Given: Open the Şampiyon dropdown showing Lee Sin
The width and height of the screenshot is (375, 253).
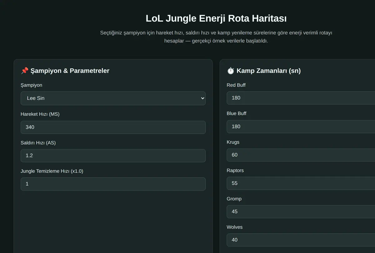Looking at the screenshot, I should (x=113, y=98).
